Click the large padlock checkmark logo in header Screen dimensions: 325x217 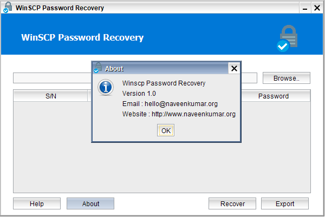point(285,38)
